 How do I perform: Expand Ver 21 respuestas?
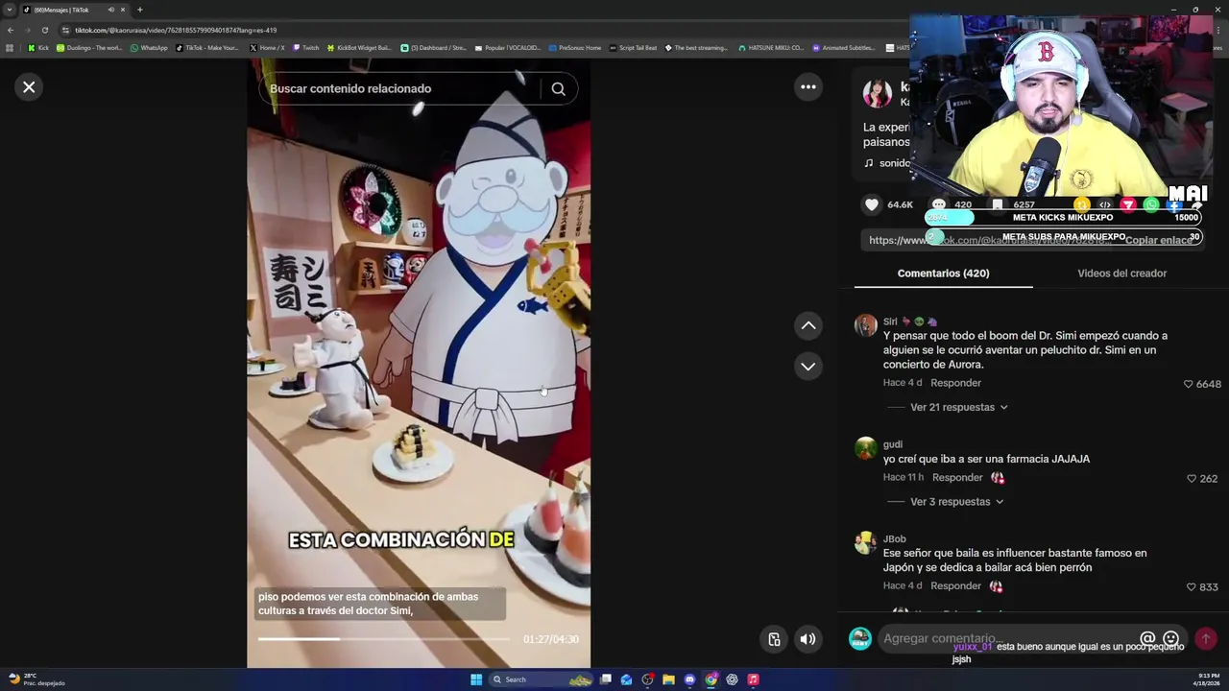pyautogui.click(x=958, y=407)
